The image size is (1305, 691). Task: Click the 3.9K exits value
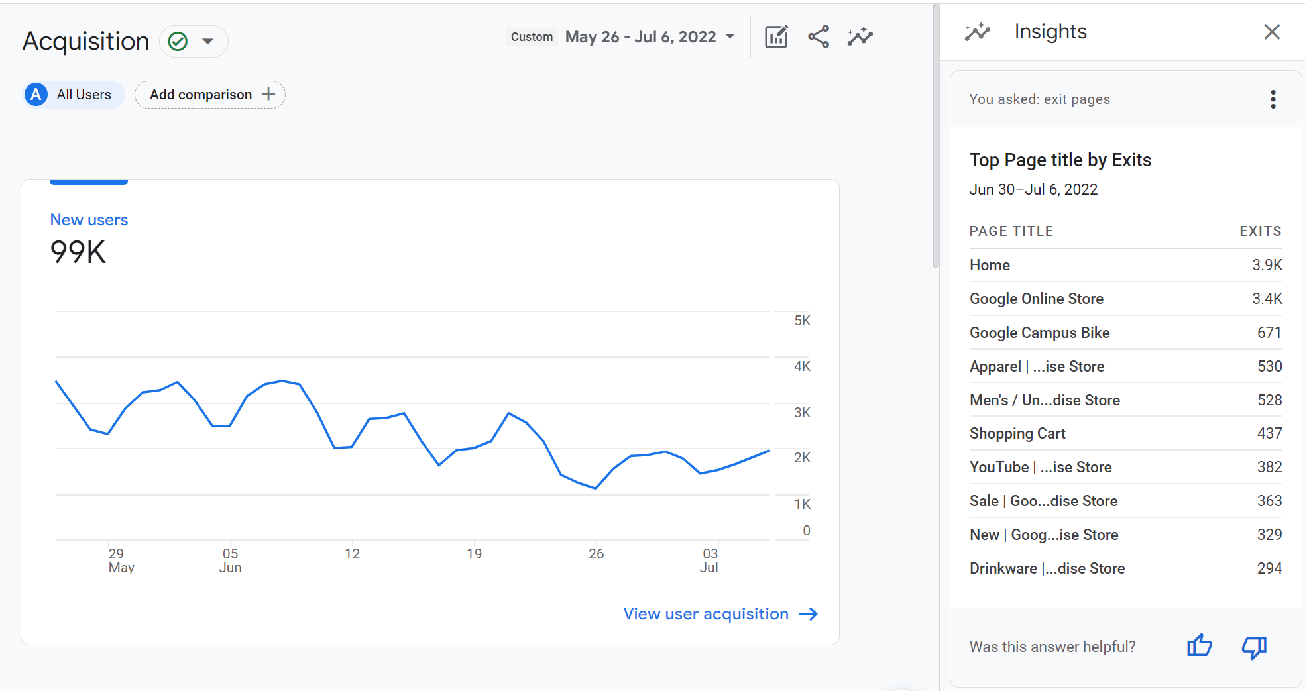(x=1267, y=265)
